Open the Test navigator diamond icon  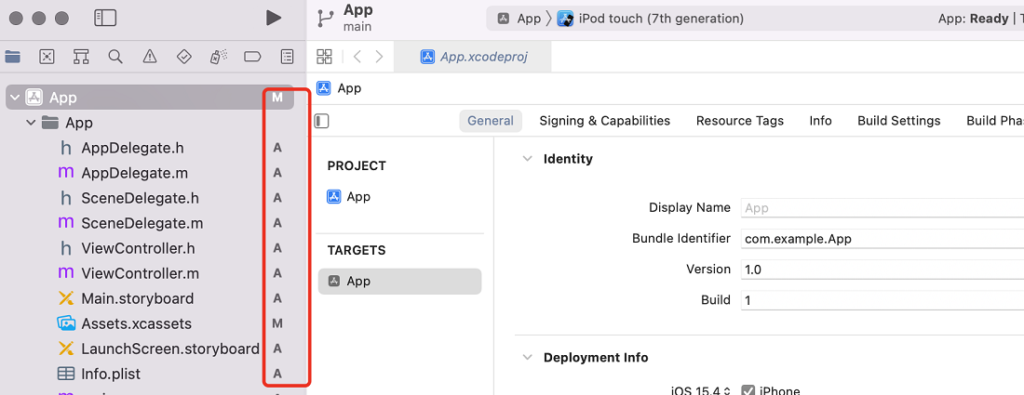point(183,57)
